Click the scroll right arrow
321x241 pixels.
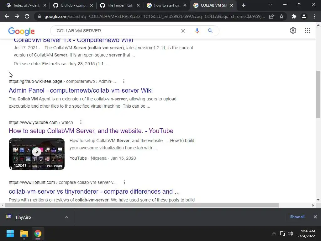pos(313,205)
